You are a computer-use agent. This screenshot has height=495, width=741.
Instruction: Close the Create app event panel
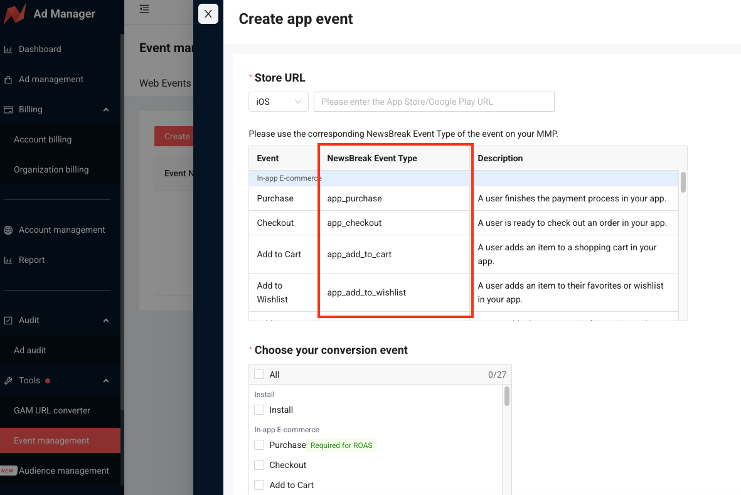pyautogui.click(x=208, y=14)
